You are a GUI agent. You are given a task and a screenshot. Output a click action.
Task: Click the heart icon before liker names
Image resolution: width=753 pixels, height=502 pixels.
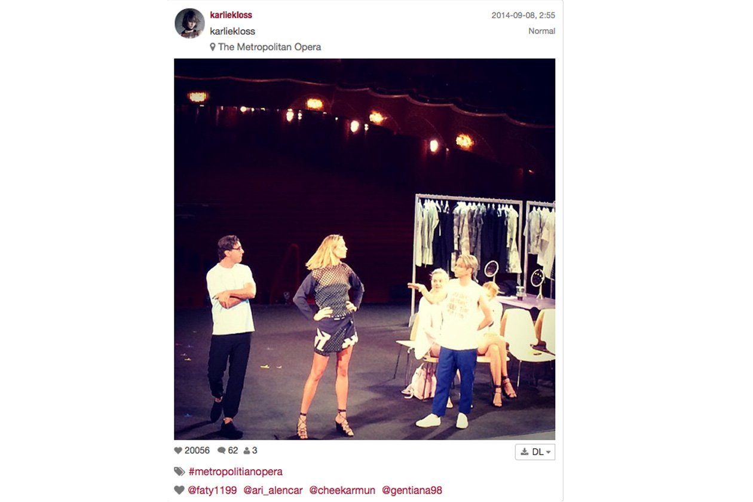click(179, 490)
